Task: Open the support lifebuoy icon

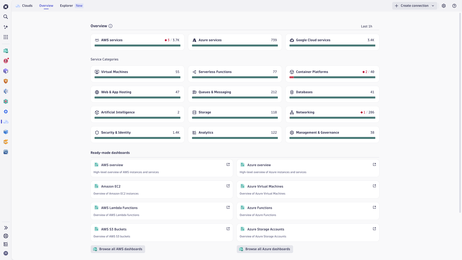Action: point(6,236)
